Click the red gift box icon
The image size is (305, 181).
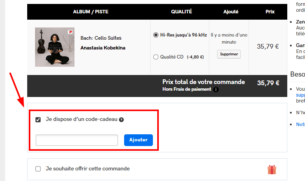click(x=272, y=170)
